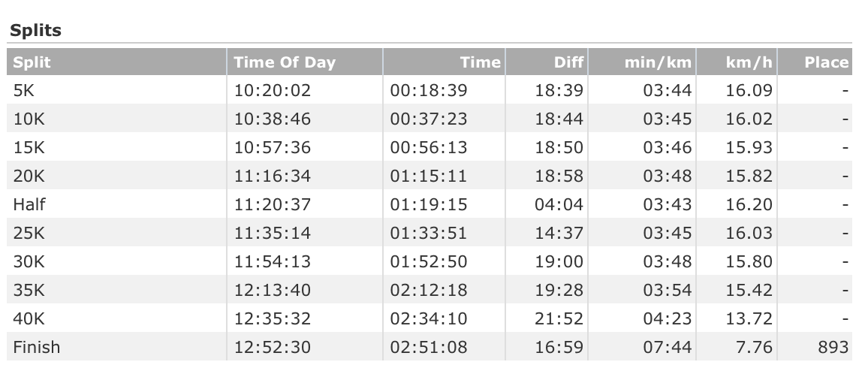
Task: Select the Half split row label
Action: 29,205
